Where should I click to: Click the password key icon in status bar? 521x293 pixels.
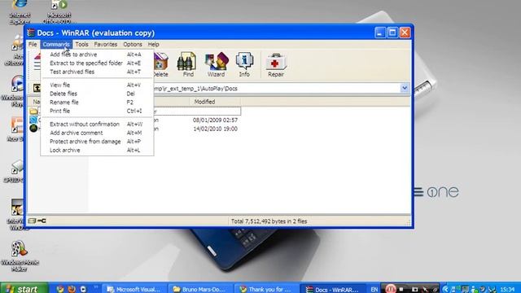pyautogui.click(x=42, y=221)
